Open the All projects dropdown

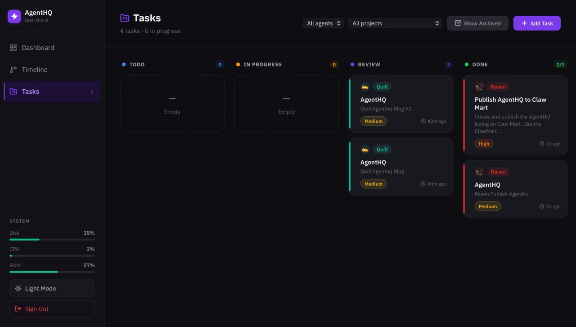pos(395,23)
